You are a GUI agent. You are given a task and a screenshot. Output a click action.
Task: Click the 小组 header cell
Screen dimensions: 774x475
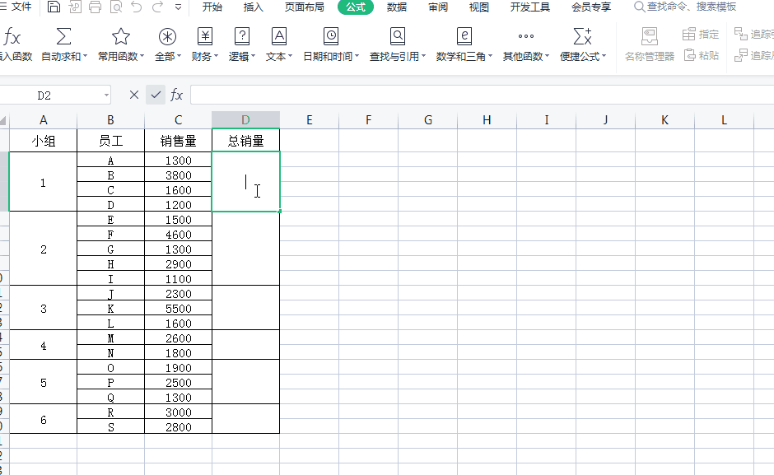[x=44, y=141]
